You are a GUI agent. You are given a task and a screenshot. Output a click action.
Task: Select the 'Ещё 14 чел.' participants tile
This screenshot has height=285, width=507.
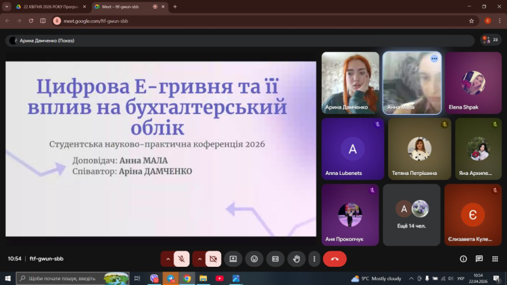[x=412, y=215]
